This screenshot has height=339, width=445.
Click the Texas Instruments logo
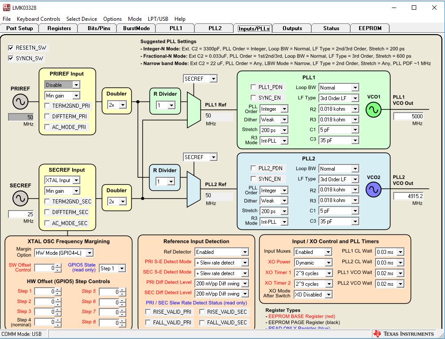pos(404,334)
